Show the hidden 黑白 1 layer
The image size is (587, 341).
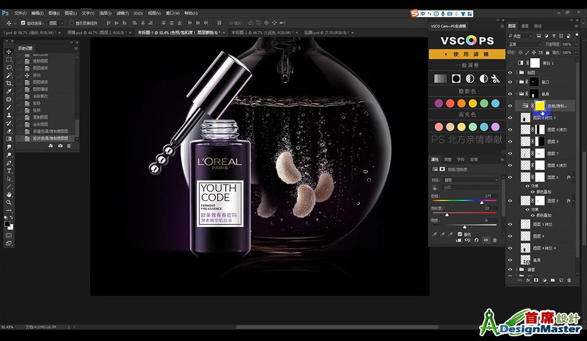[x=510, y=63]
